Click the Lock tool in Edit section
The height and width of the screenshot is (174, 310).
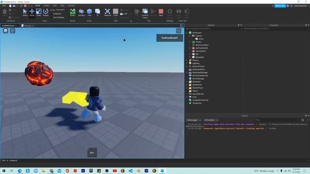click(124, 14)
